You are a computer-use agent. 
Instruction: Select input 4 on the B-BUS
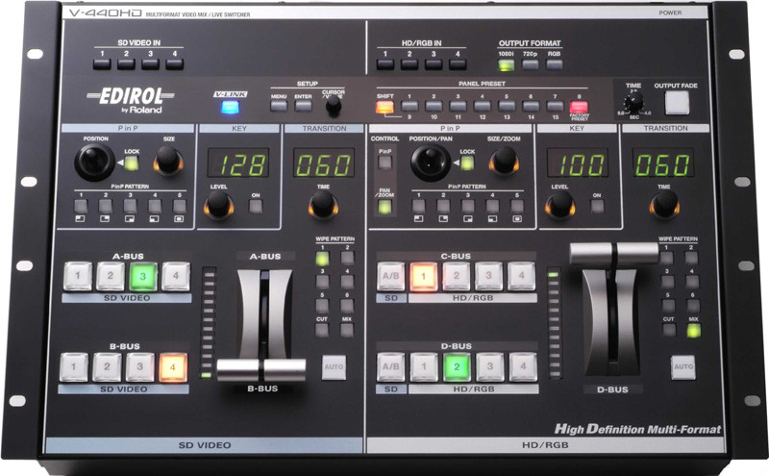point(172,366)
